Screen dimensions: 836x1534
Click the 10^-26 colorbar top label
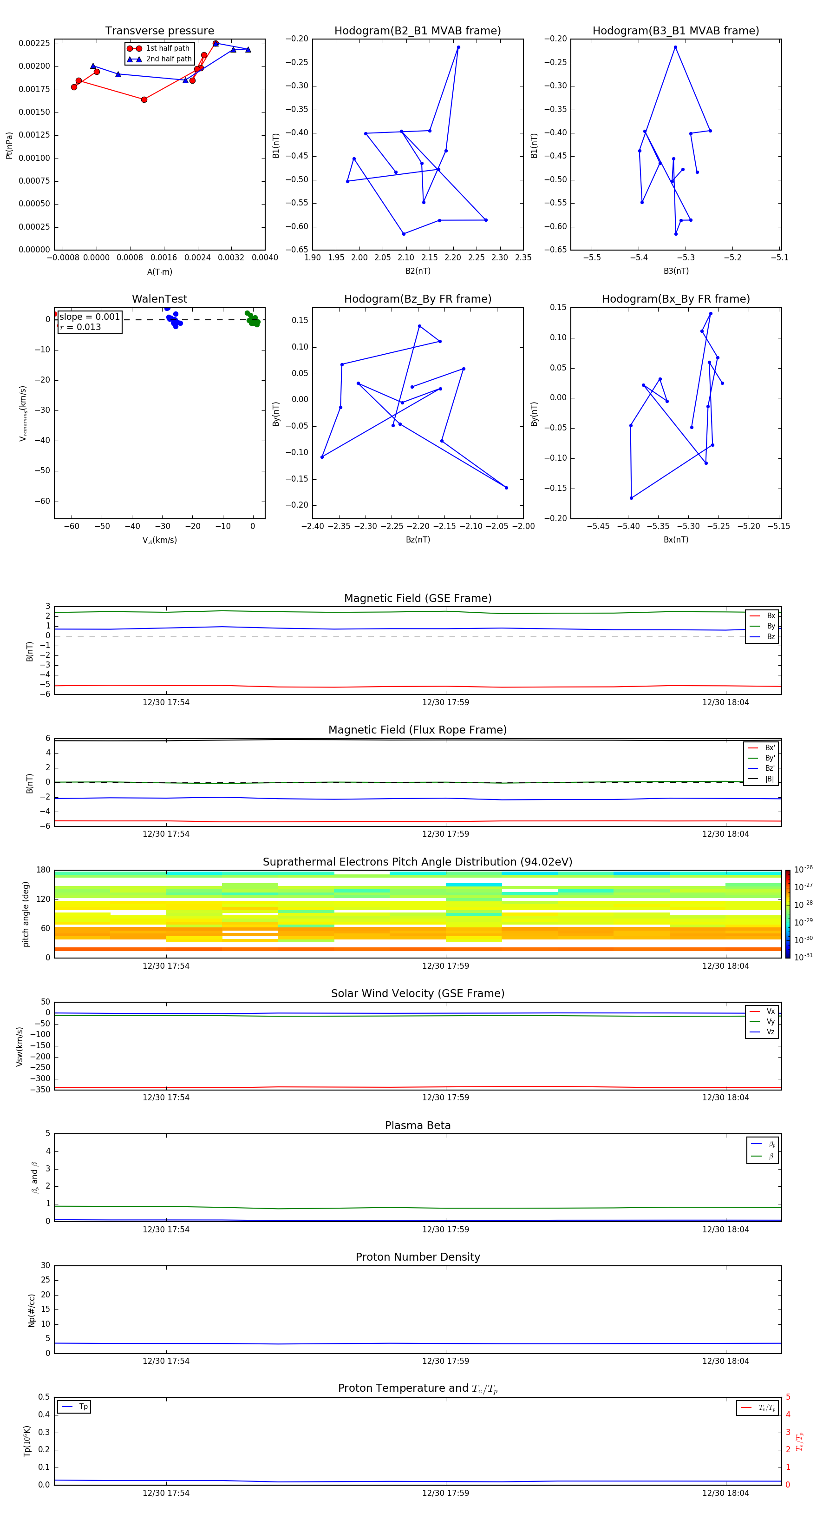[803, 869]
